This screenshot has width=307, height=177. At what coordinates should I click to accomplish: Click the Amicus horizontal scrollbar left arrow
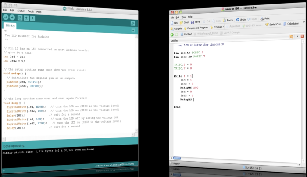coord(171,158)
